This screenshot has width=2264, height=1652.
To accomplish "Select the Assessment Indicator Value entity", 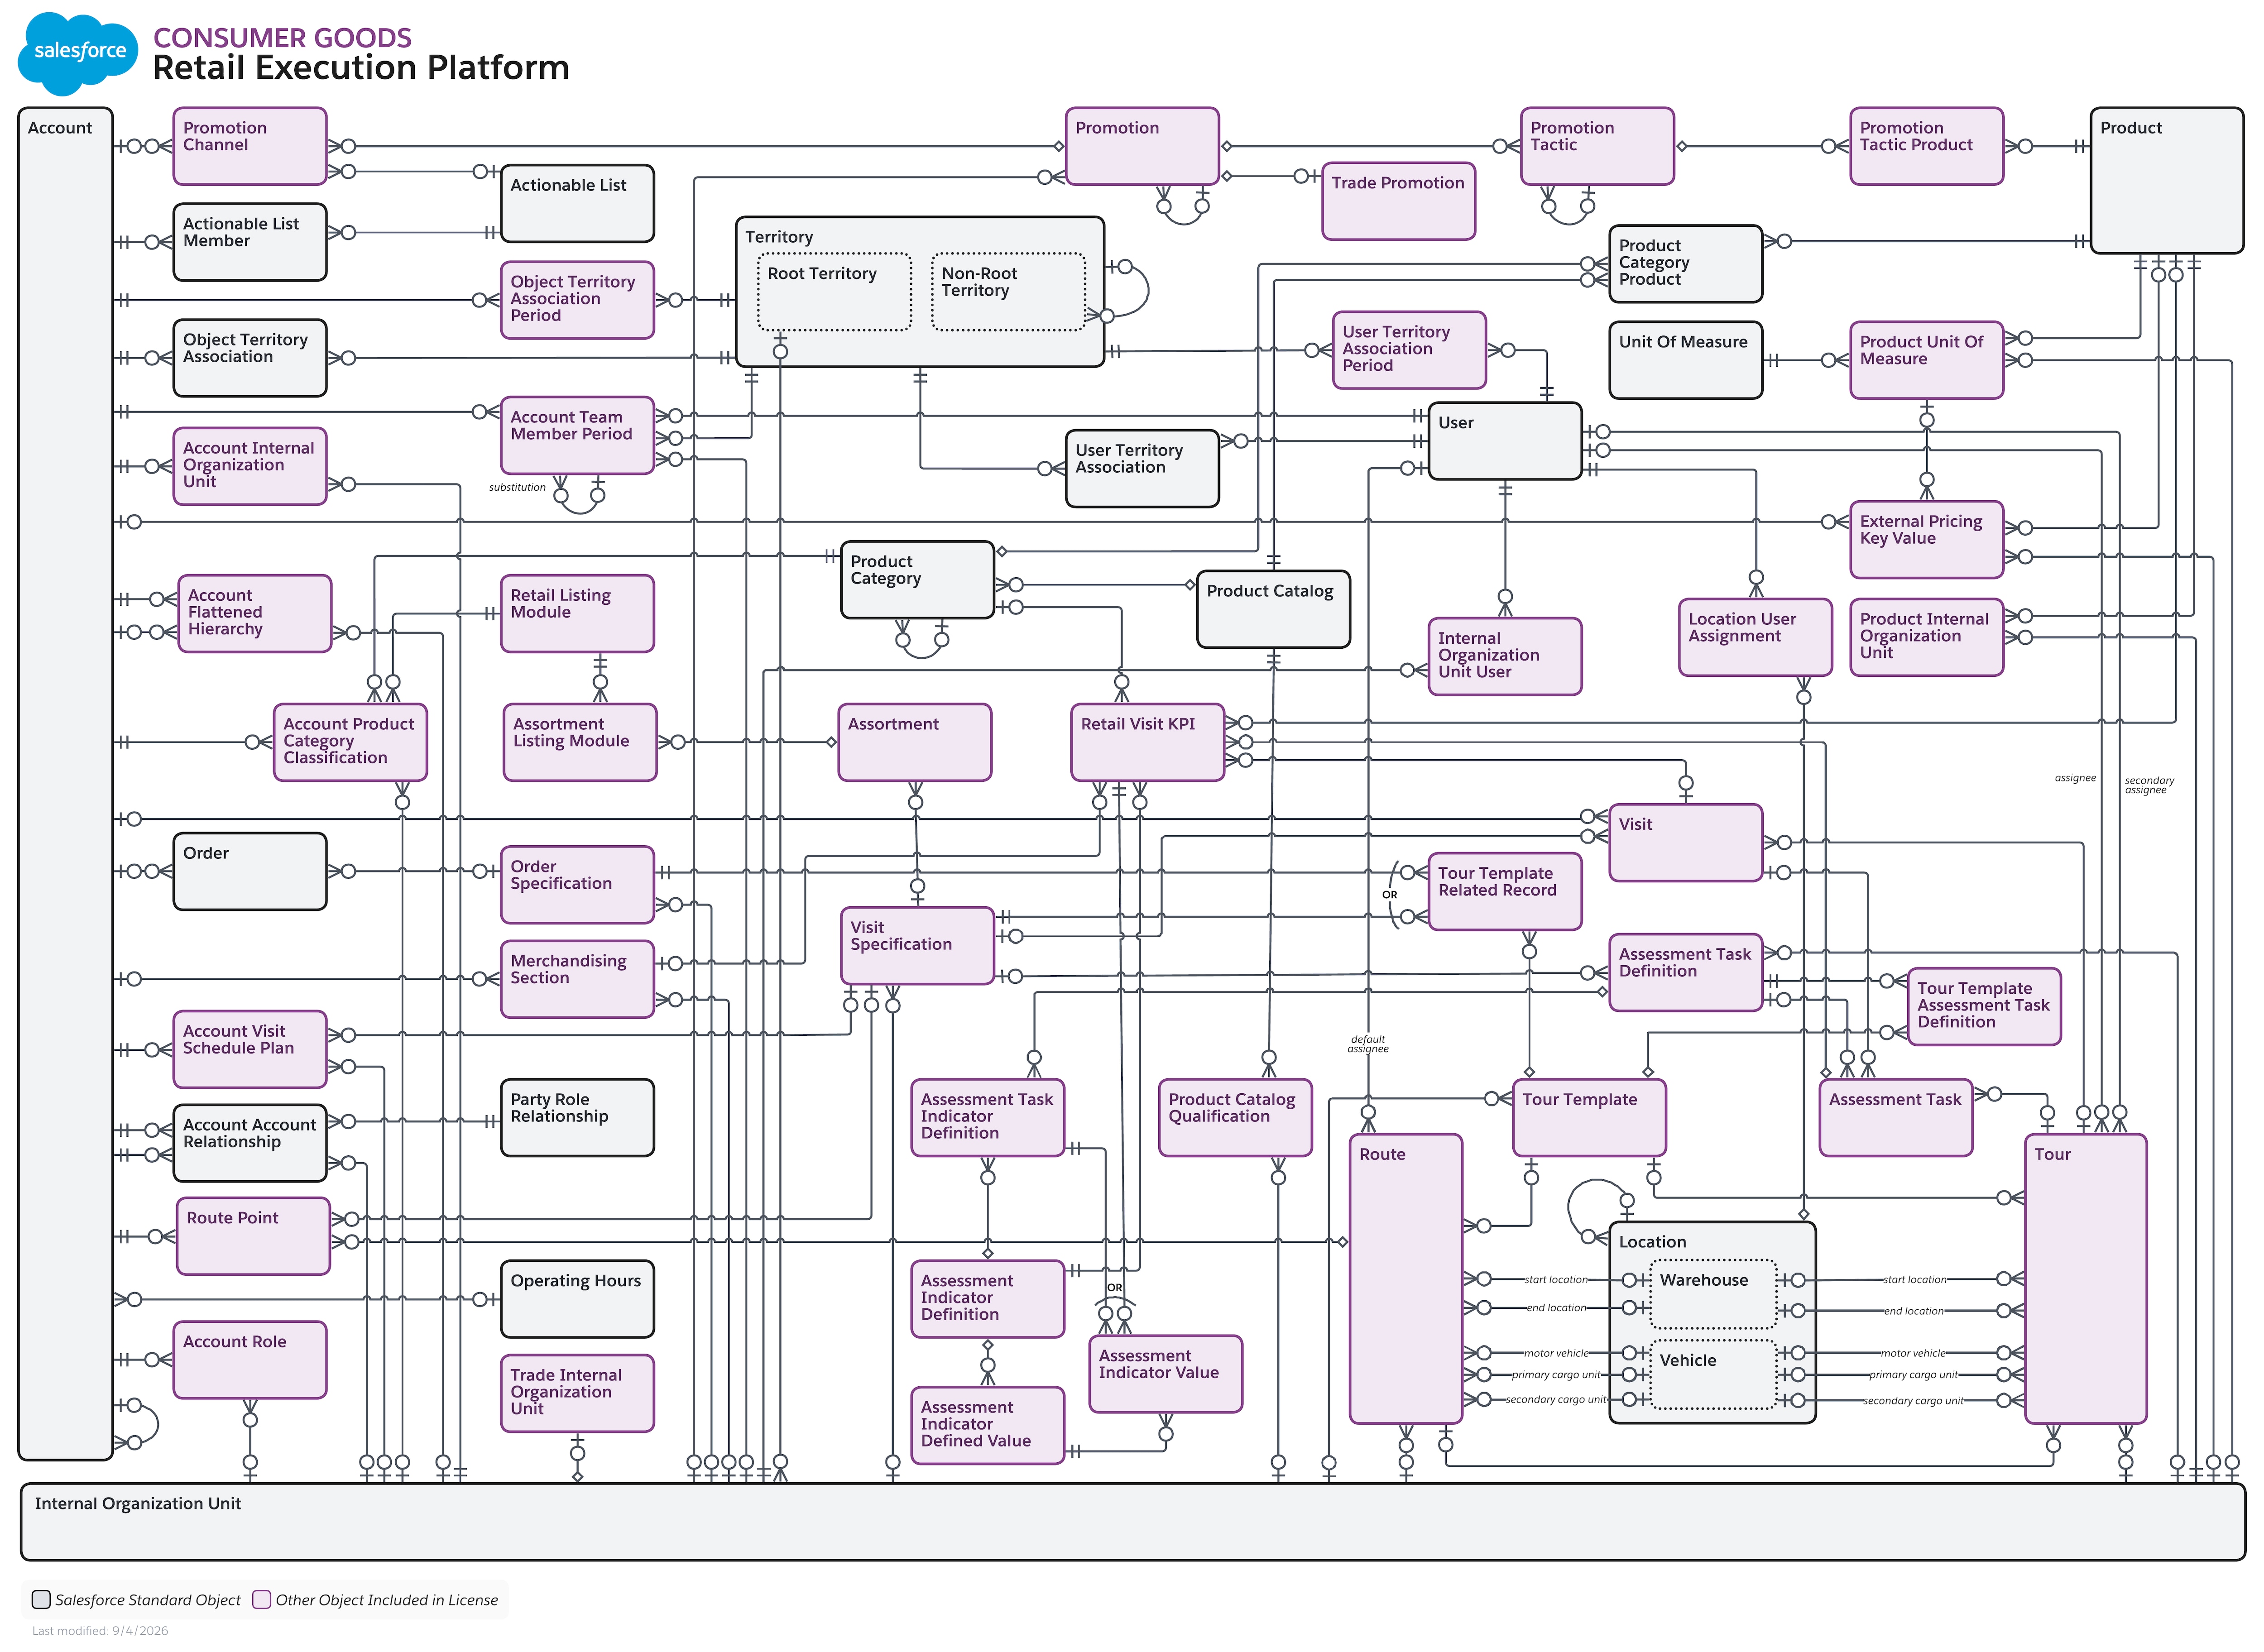I will [1165, 1374].
